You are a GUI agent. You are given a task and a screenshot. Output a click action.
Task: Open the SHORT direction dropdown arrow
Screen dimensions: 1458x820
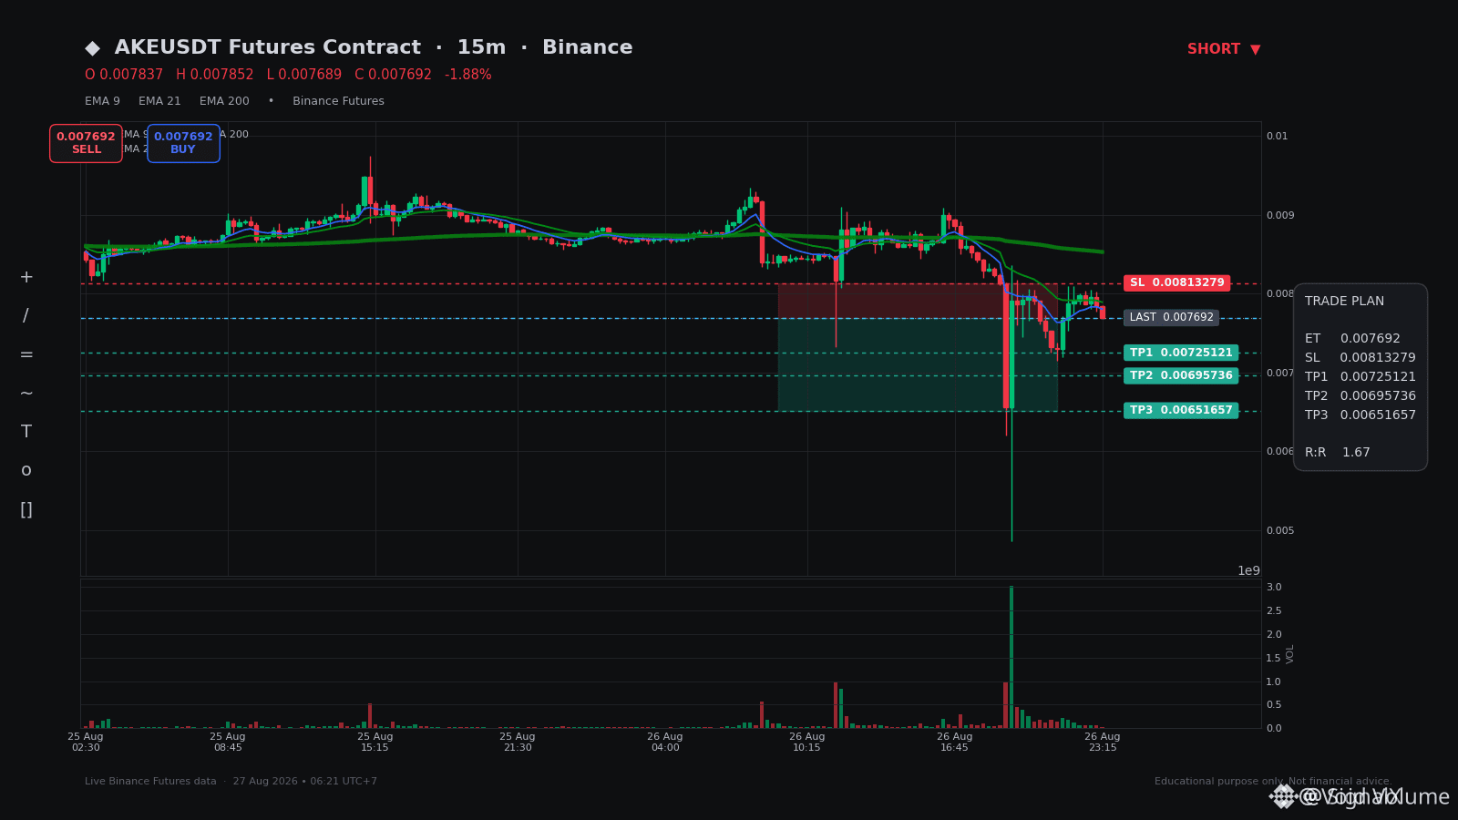[x=1255, y=49]
